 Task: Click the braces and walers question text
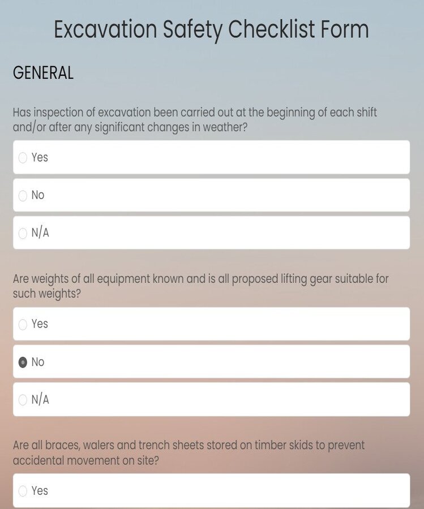pyautogui.click(x=189, y=452)
